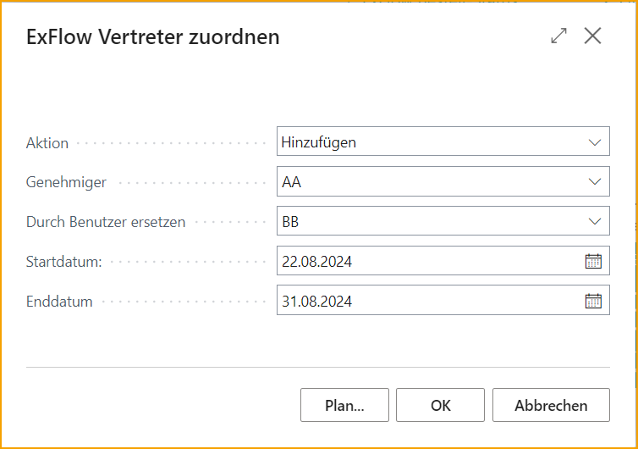Open the Startdatum calendar picker
The width and height of the screenshot is (638, 449).
[x=593, y=261]
